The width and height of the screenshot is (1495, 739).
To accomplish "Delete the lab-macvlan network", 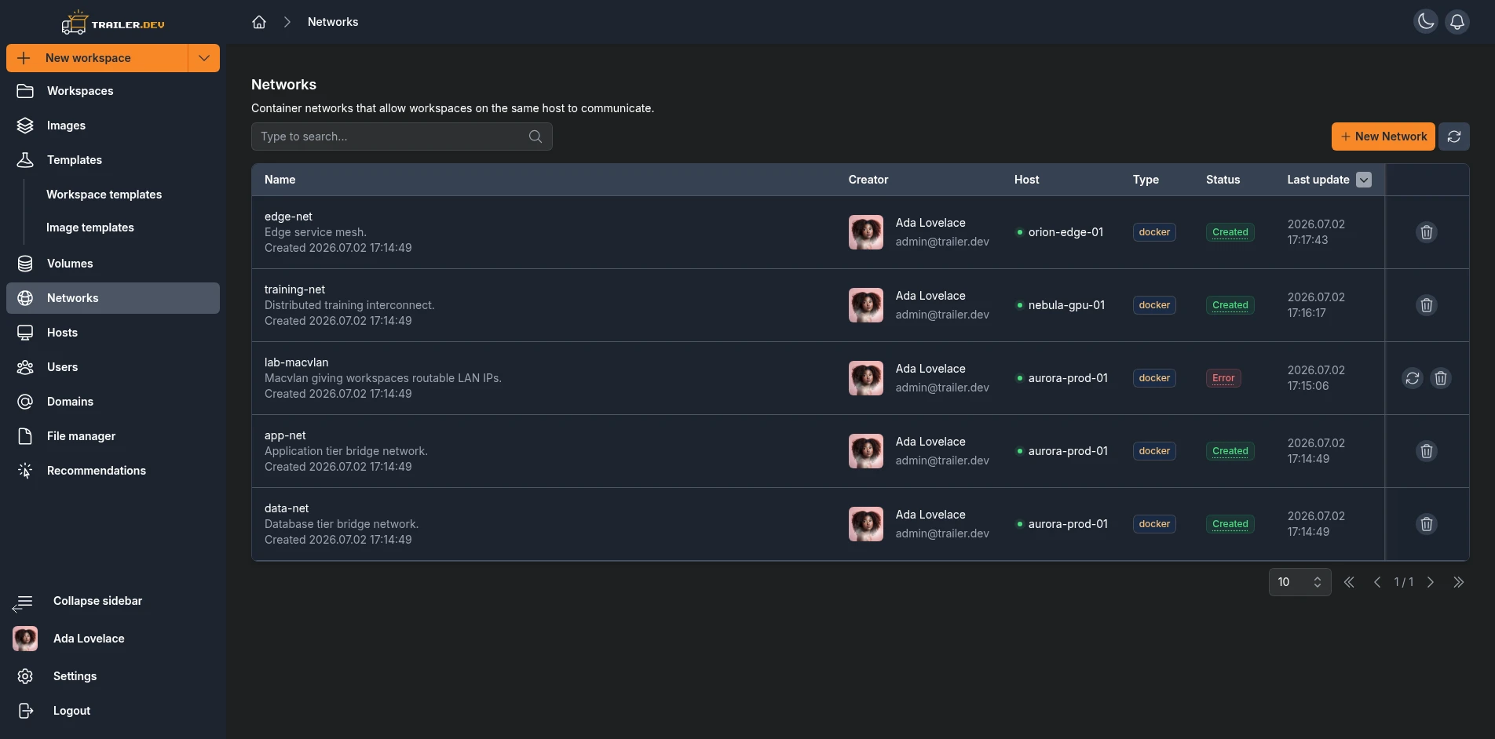I will 1441,378.
